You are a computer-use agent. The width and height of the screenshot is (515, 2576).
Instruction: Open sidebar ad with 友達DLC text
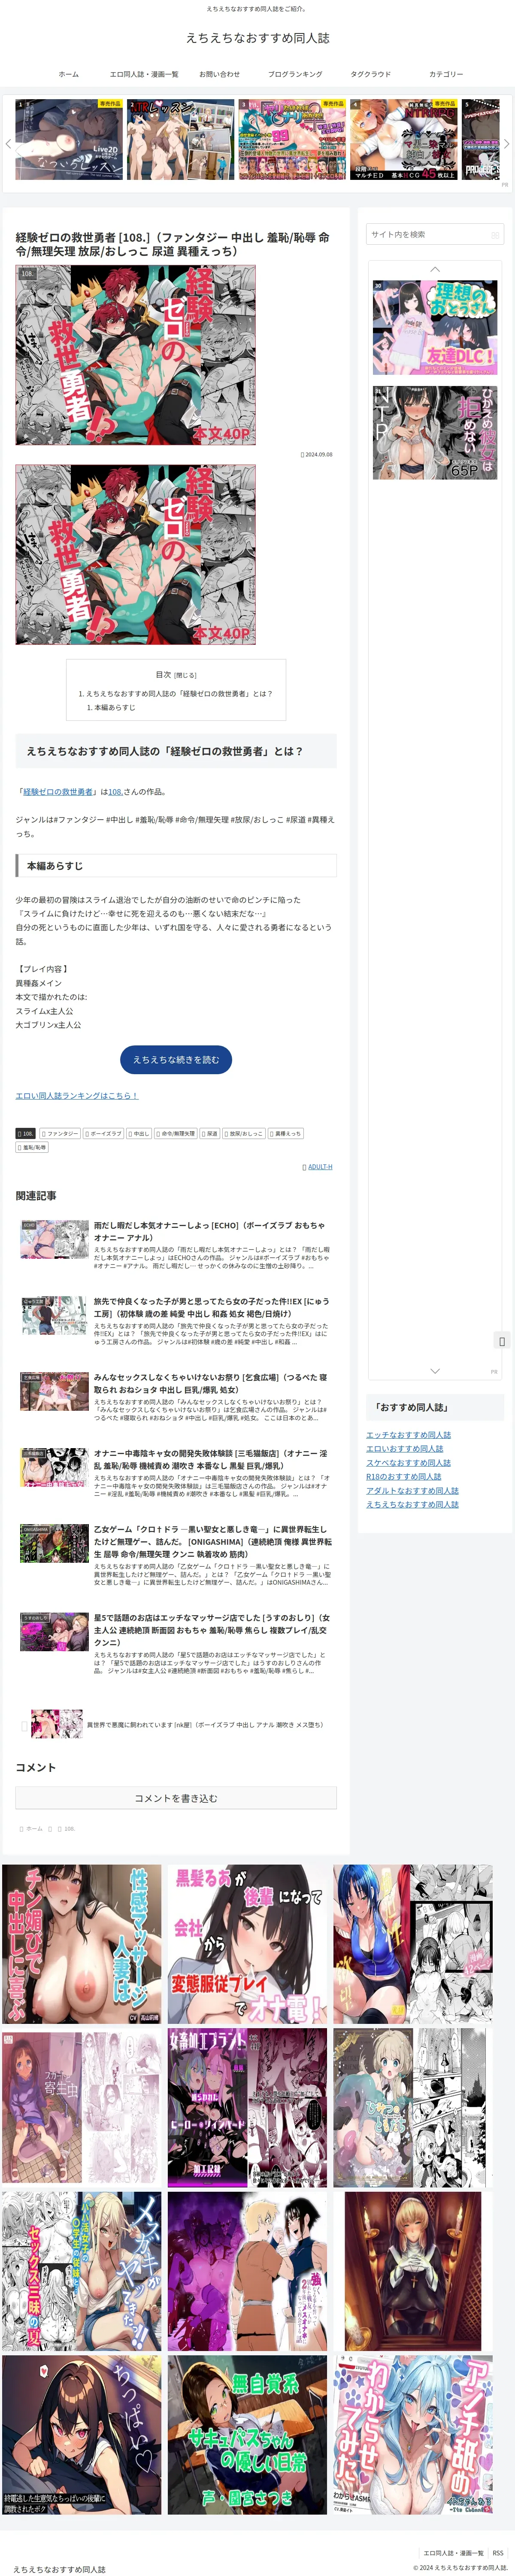tap(435, 328)
